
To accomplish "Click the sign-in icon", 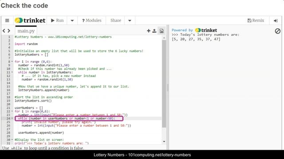I will [x=276, y=21].
